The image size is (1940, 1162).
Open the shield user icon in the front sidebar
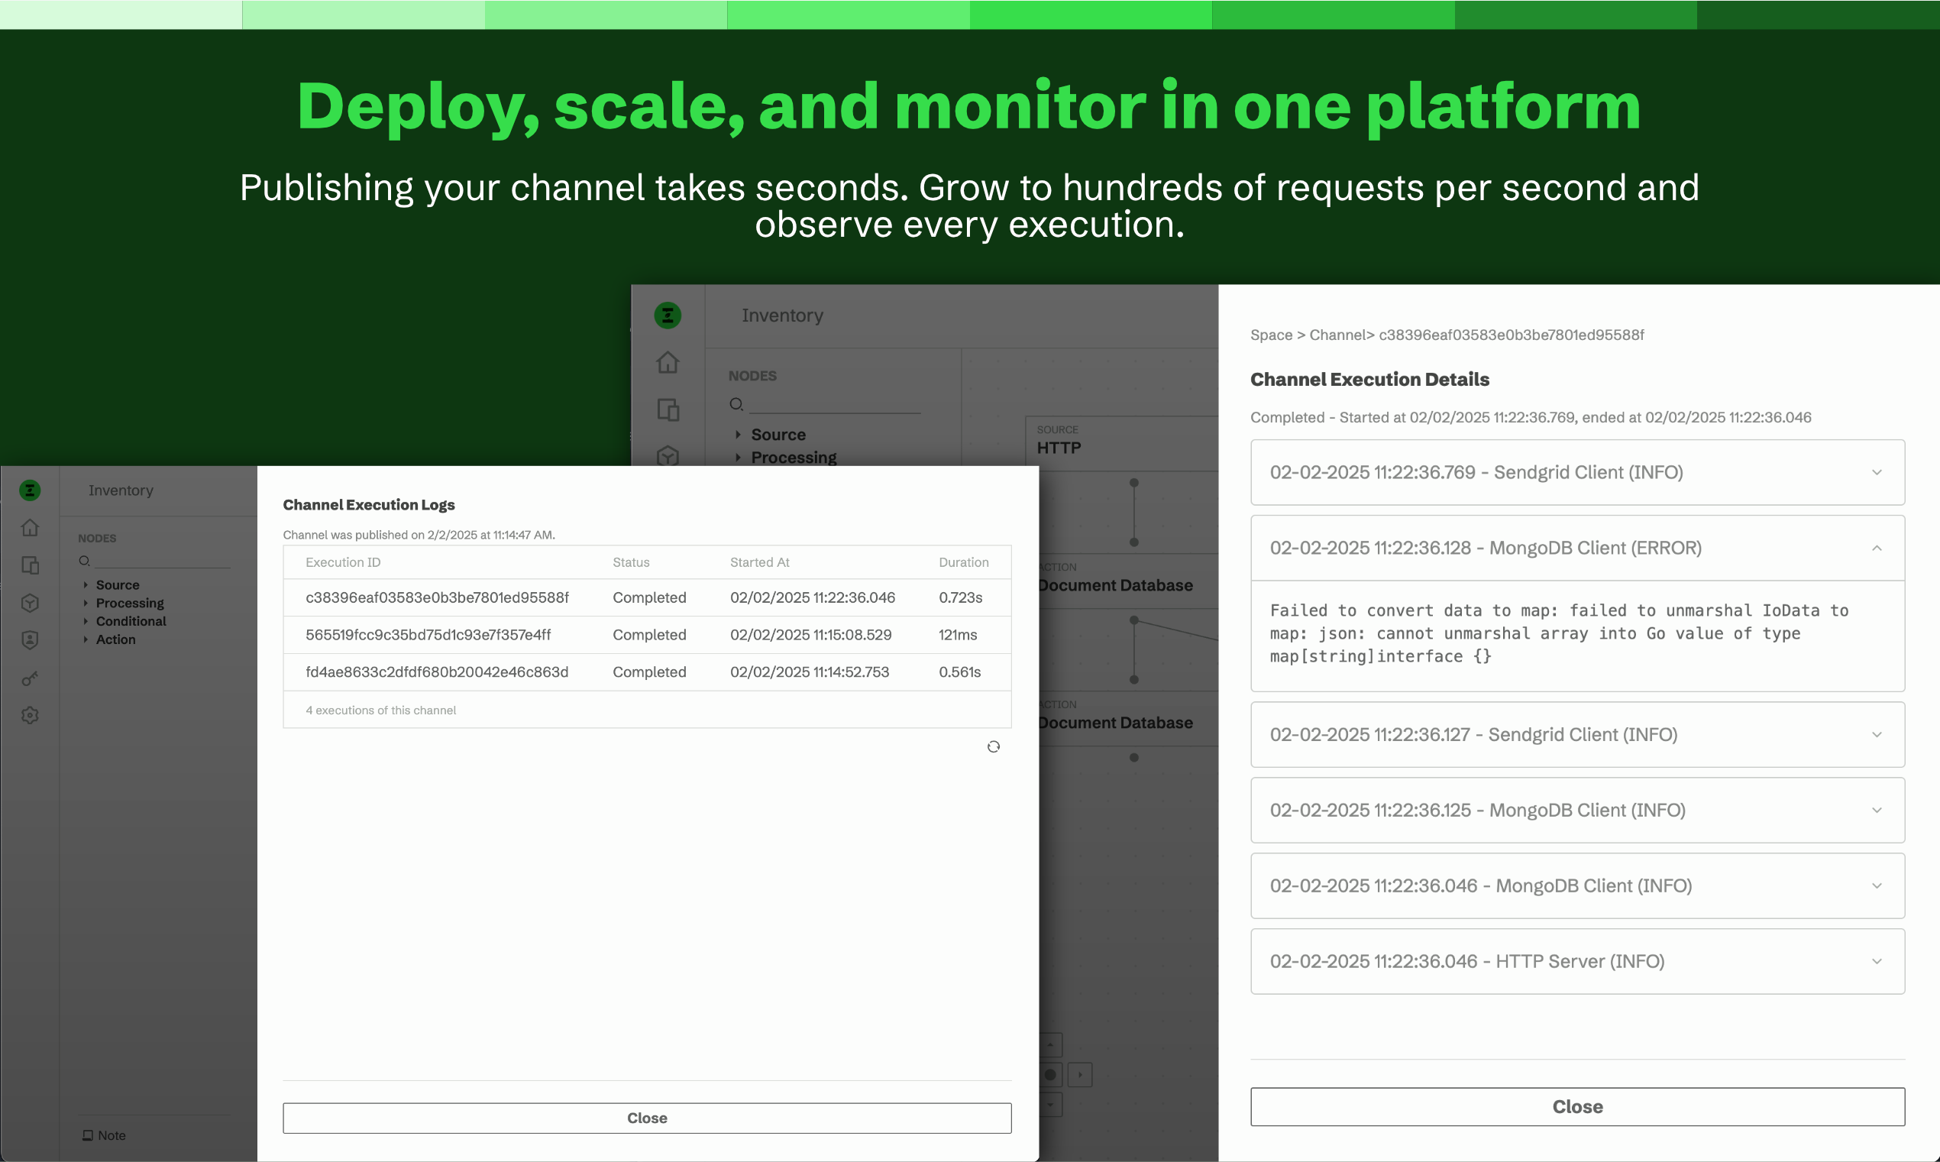(30, 640)
